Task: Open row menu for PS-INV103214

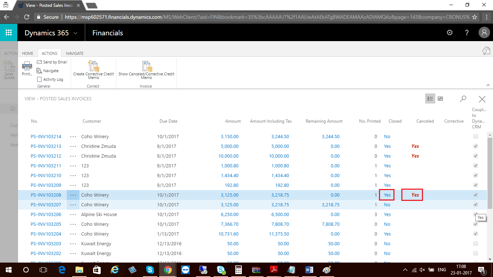Action: (x=73, y=137)
